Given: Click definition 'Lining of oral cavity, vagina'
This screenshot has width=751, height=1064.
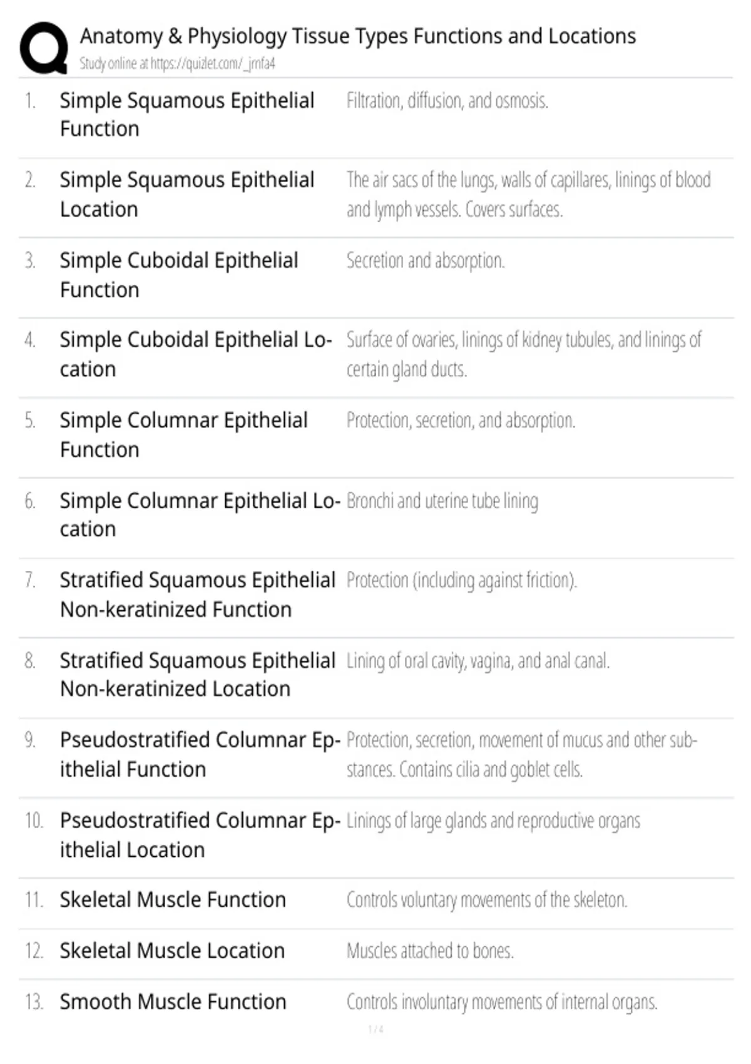Looking at the screenshot, I should 478,661.
